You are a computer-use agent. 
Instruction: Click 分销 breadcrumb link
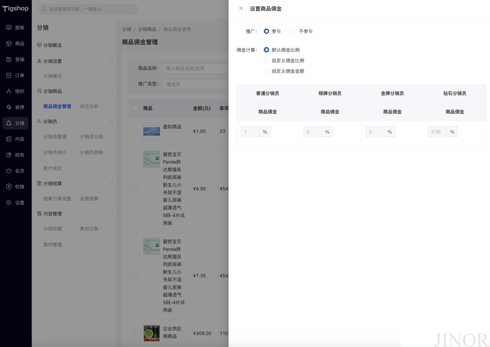point(126,29)
